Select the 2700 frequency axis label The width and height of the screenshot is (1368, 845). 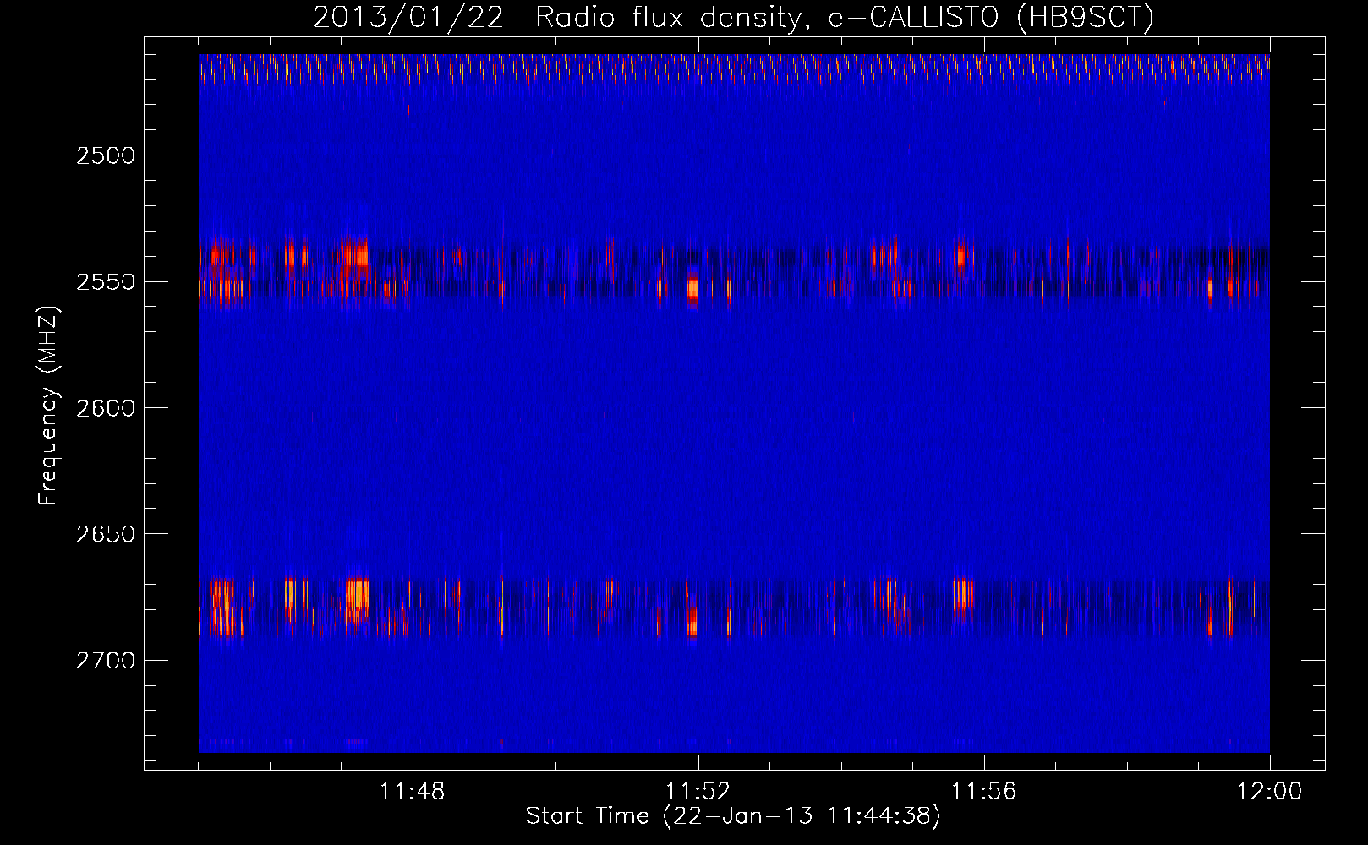click(x=106, y=661)
